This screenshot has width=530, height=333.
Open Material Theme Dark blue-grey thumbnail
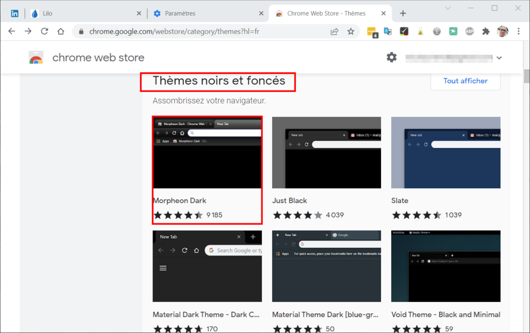327,266
